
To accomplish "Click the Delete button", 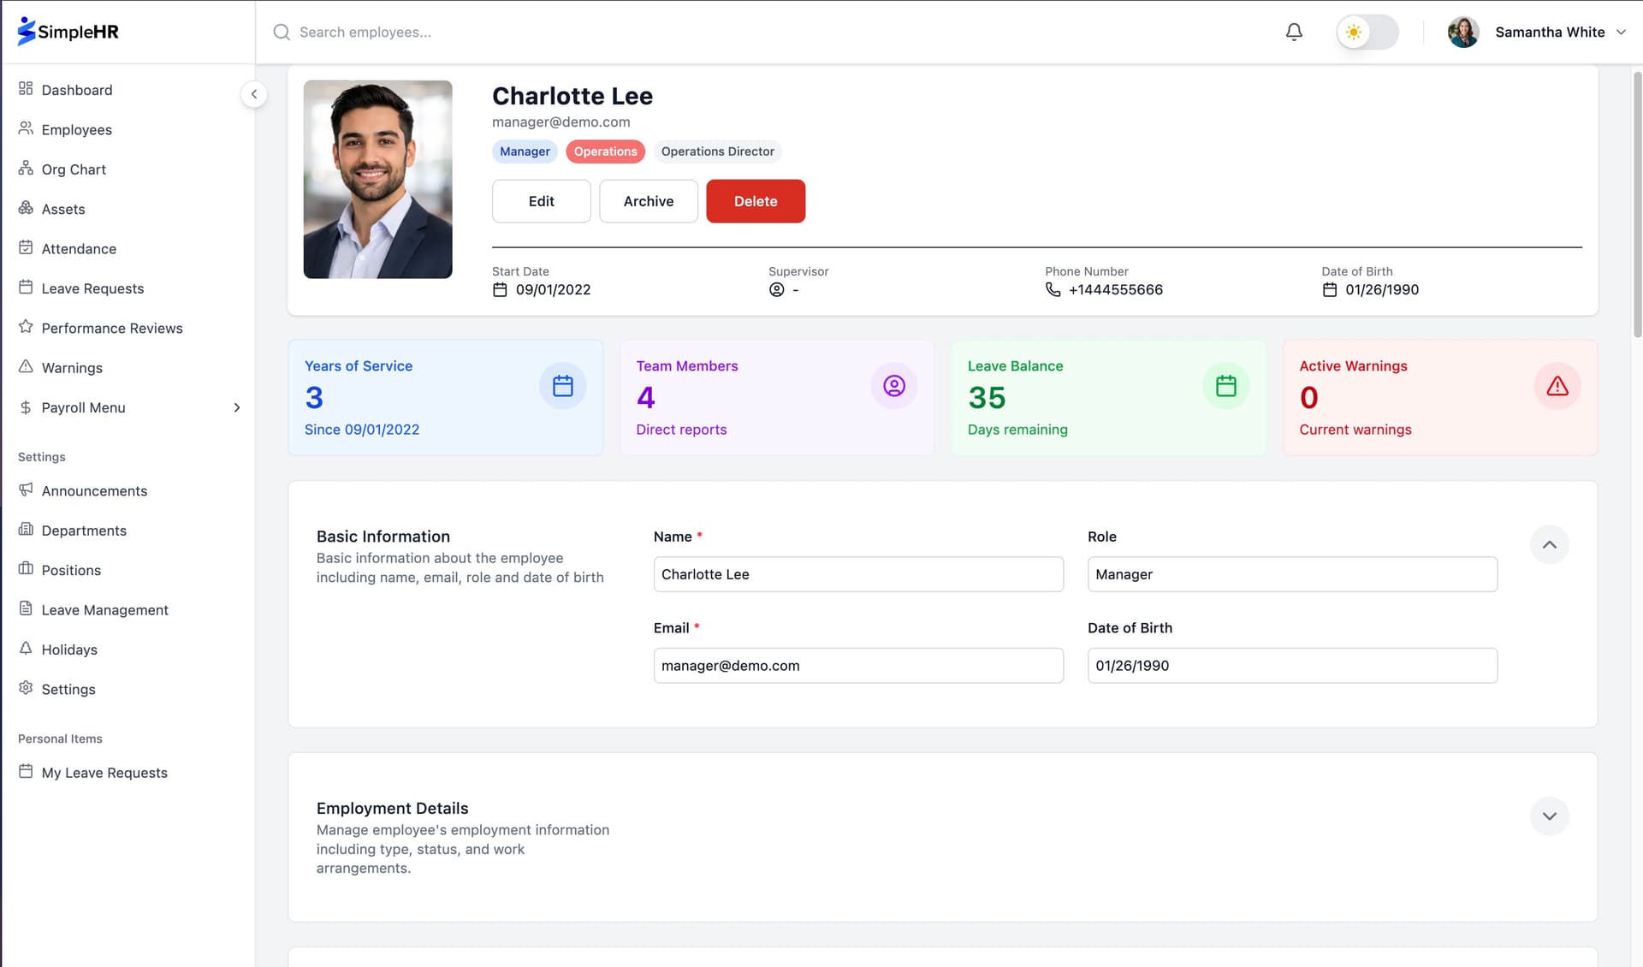I will [755, 201].
